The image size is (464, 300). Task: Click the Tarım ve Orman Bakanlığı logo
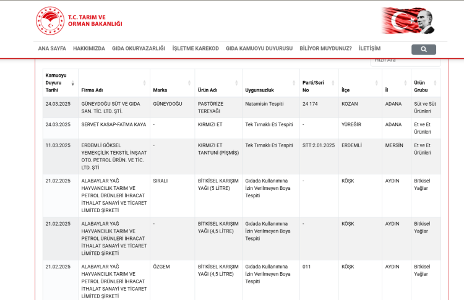tap(79, 21)
